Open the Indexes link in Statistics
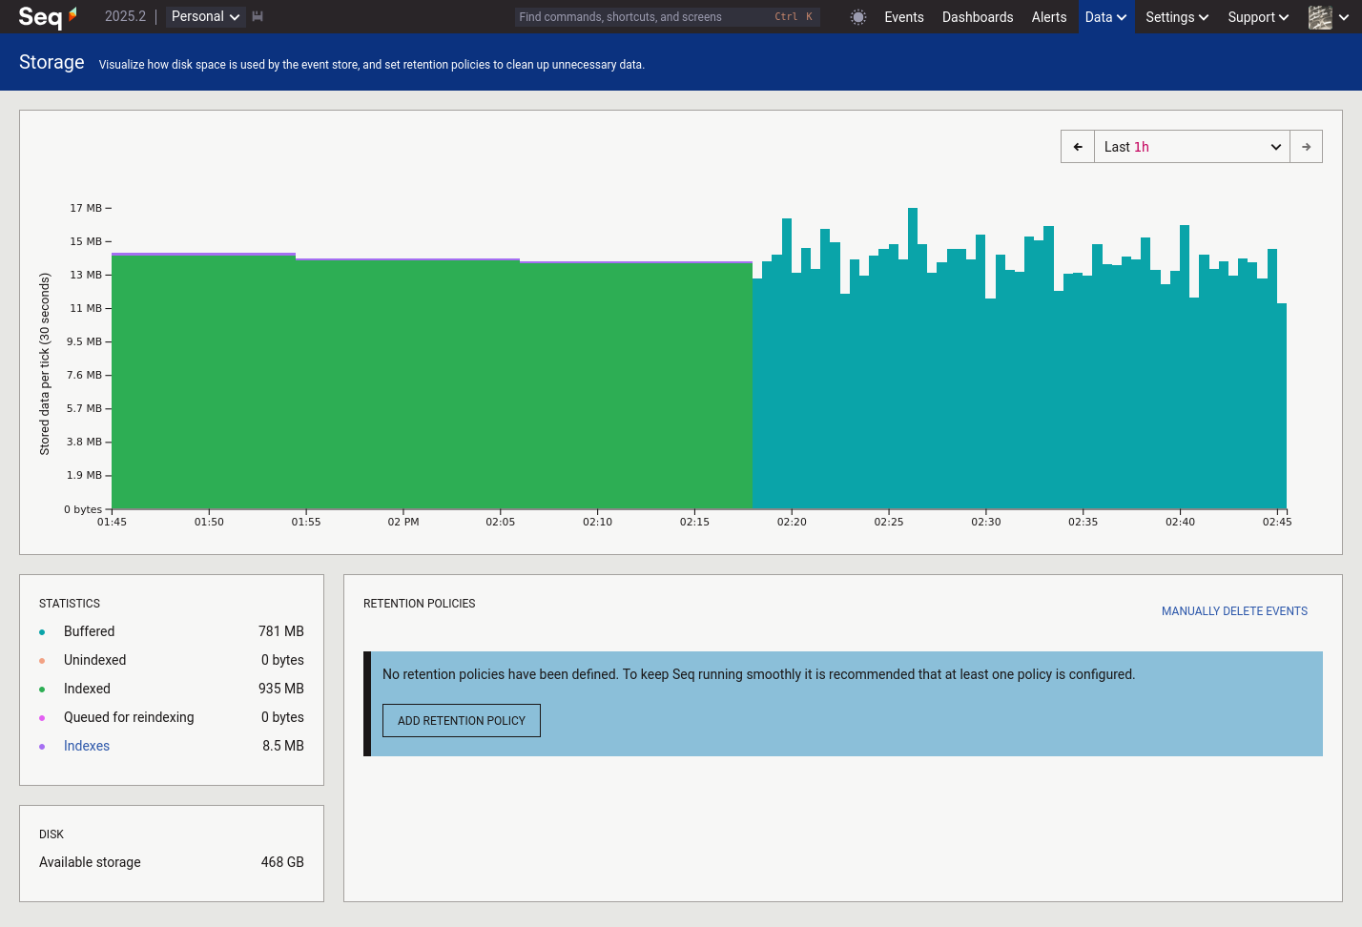The width and height of the screenshot is (1362, 927). pyautogui.click(x=87, y=746)
